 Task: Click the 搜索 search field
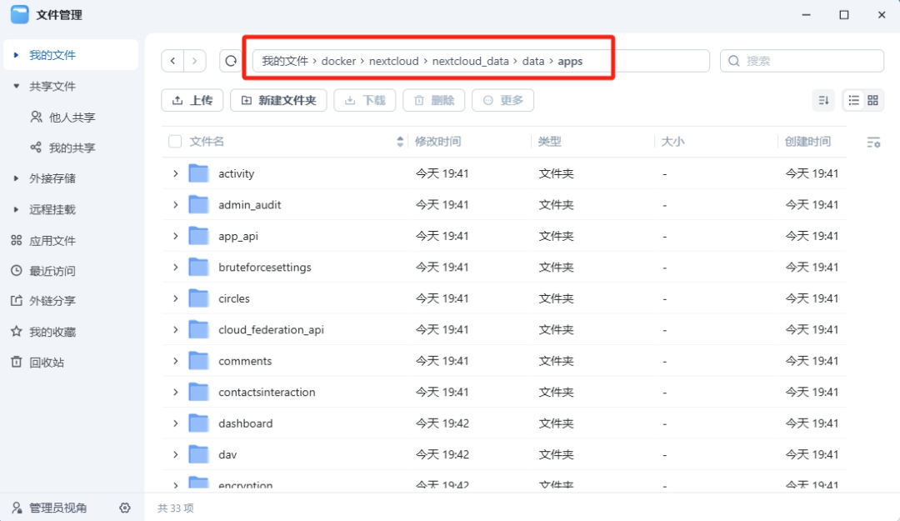802,61
